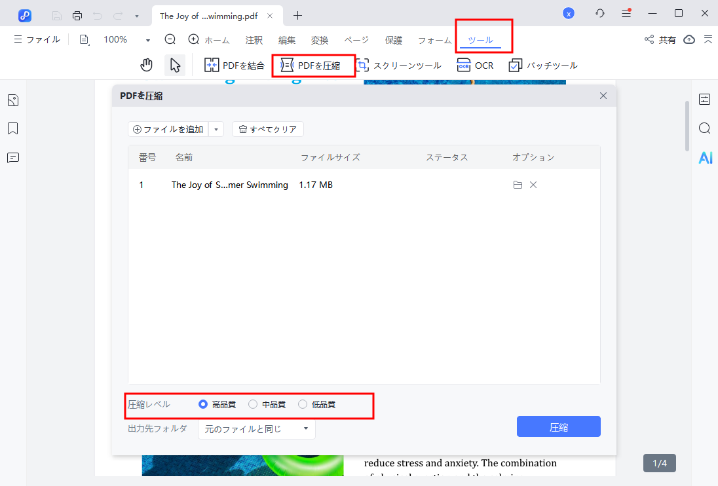Expand the ファイルを追加 dropdown arrow
718x486 pixels.
click(x=216, y=129)
